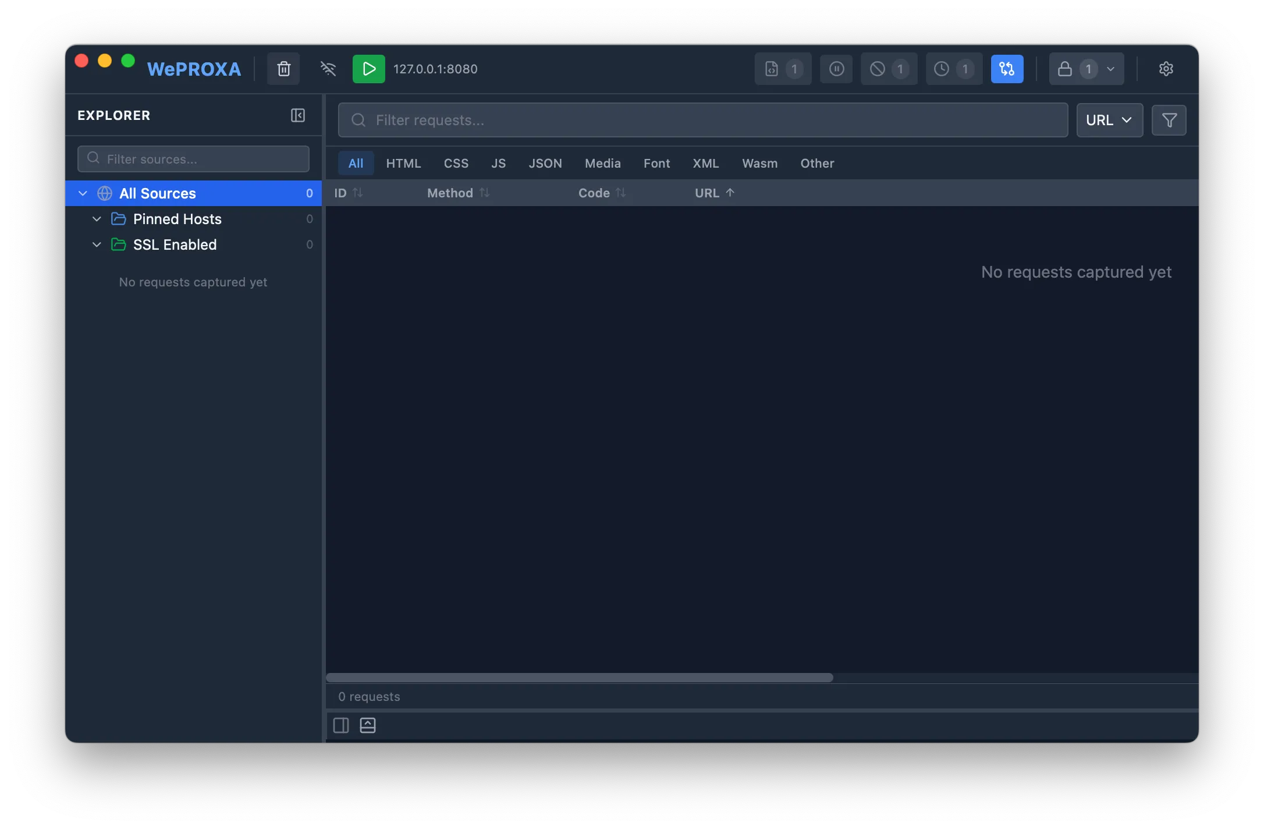1264x829 pixels.
Task: Collapse the Pinned Hosts folder
Action: click(x=97, y=219)
